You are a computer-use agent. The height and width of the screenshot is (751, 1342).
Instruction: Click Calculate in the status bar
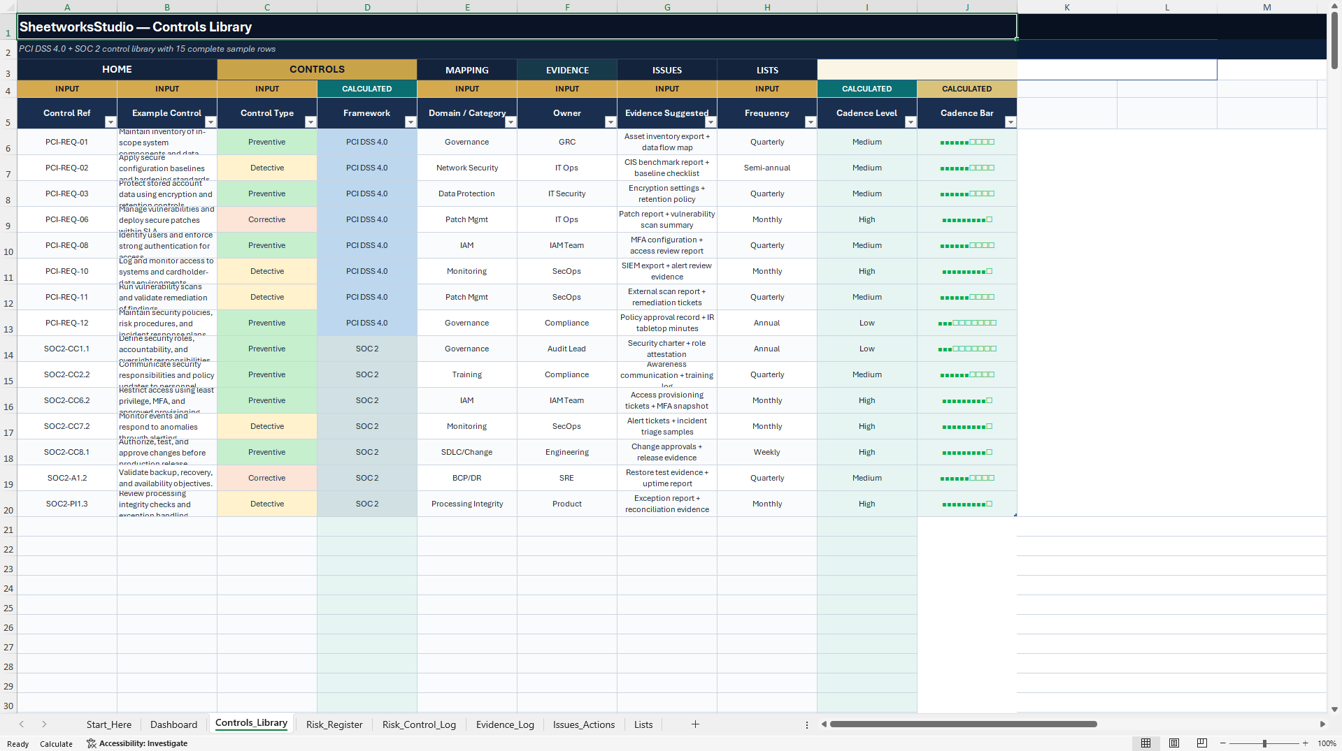pos(56,744)
